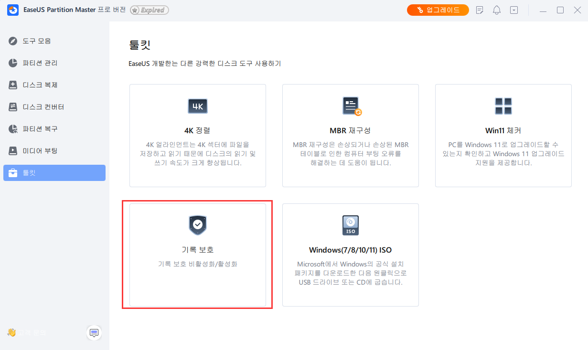Open the 기록 보호 tool title
588x350 pixels.
(198, 250)
